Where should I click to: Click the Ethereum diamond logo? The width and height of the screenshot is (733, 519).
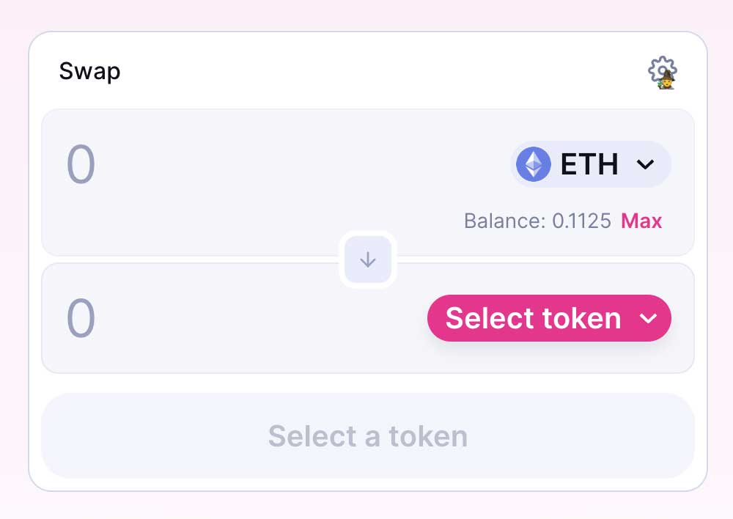pos(534,164)
